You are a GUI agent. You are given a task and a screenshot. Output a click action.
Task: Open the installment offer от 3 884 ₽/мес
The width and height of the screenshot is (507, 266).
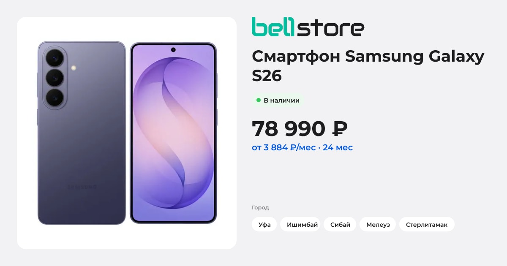point(303,148)
